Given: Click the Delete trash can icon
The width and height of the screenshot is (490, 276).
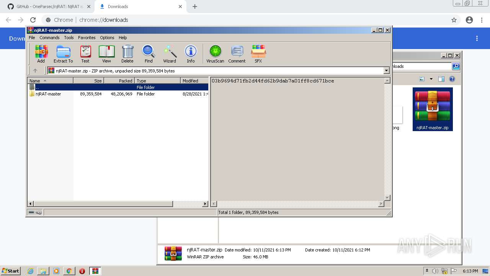Looking at the screenshot, I should click(127, 54).
